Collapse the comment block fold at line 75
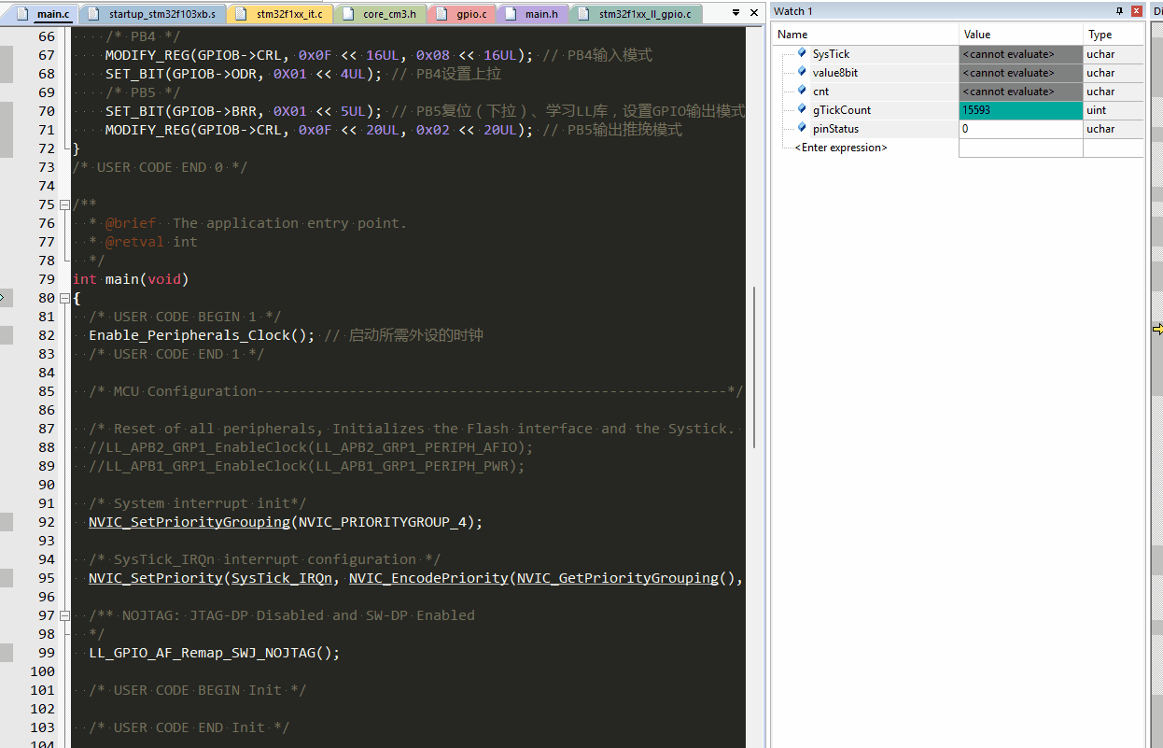 pyautogui.click(x=63, y=204)
